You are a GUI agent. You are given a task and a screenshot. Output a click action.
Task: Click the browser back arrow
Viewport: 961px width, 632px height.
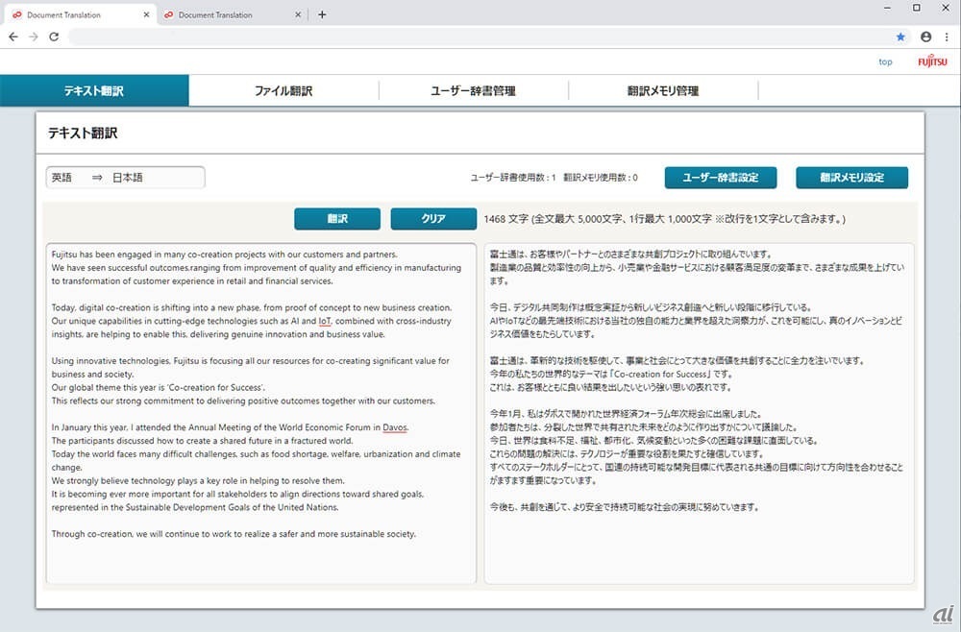click(13, 36)
